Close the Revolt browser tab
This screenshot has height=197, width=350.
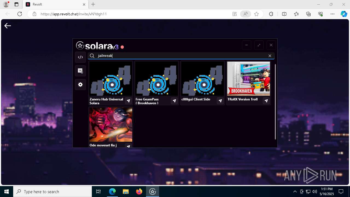point(84,4)
